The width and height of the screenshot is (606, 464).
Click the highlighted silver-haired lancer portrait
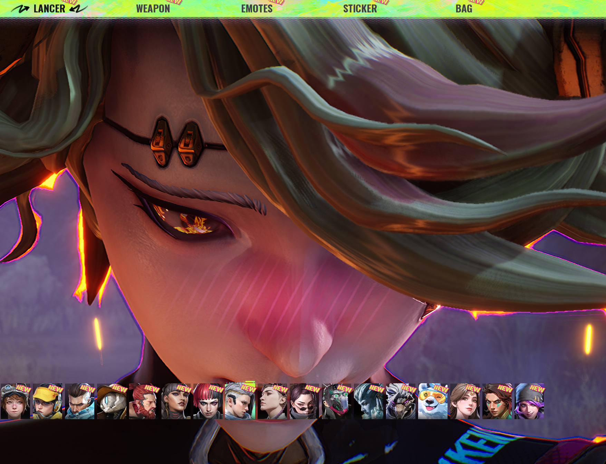(x=240, y=401)
